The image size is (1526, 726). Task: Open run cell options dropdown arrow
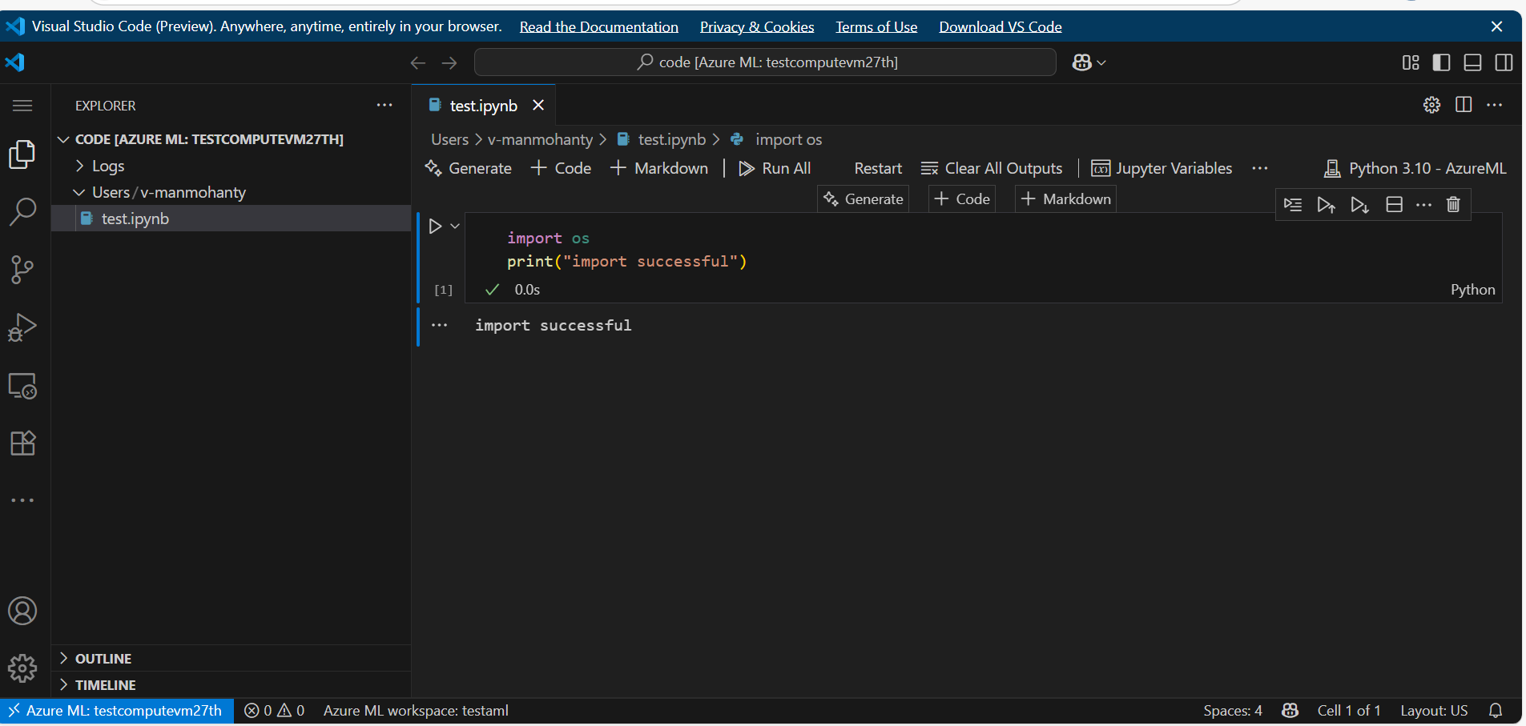click(x=455, y=227)
